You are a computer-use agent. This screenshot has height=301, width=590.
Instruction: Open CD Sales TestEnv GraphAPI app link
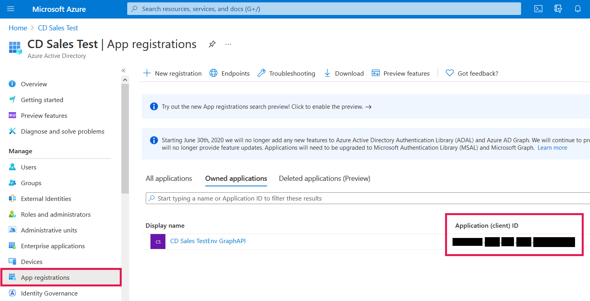click(208, 241)
